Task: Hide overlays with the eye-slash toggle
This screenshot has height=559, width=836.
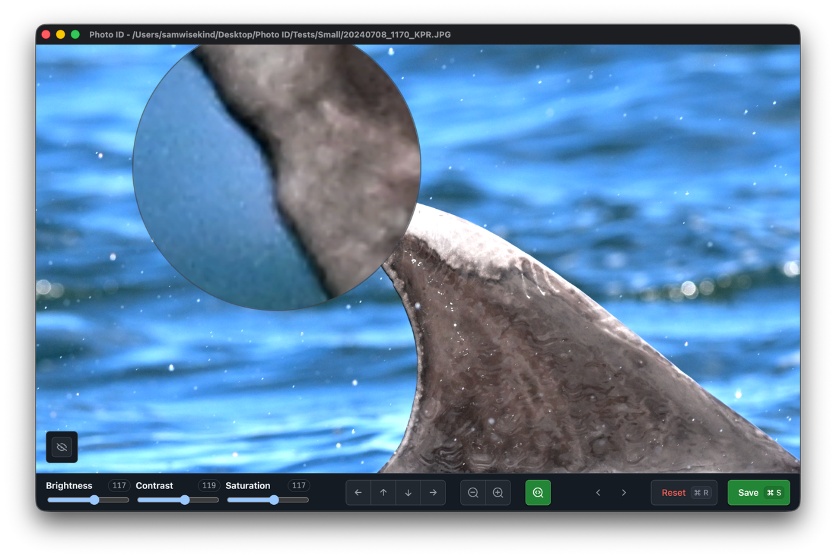Action: pyautogui.click(x=62, y=447)
